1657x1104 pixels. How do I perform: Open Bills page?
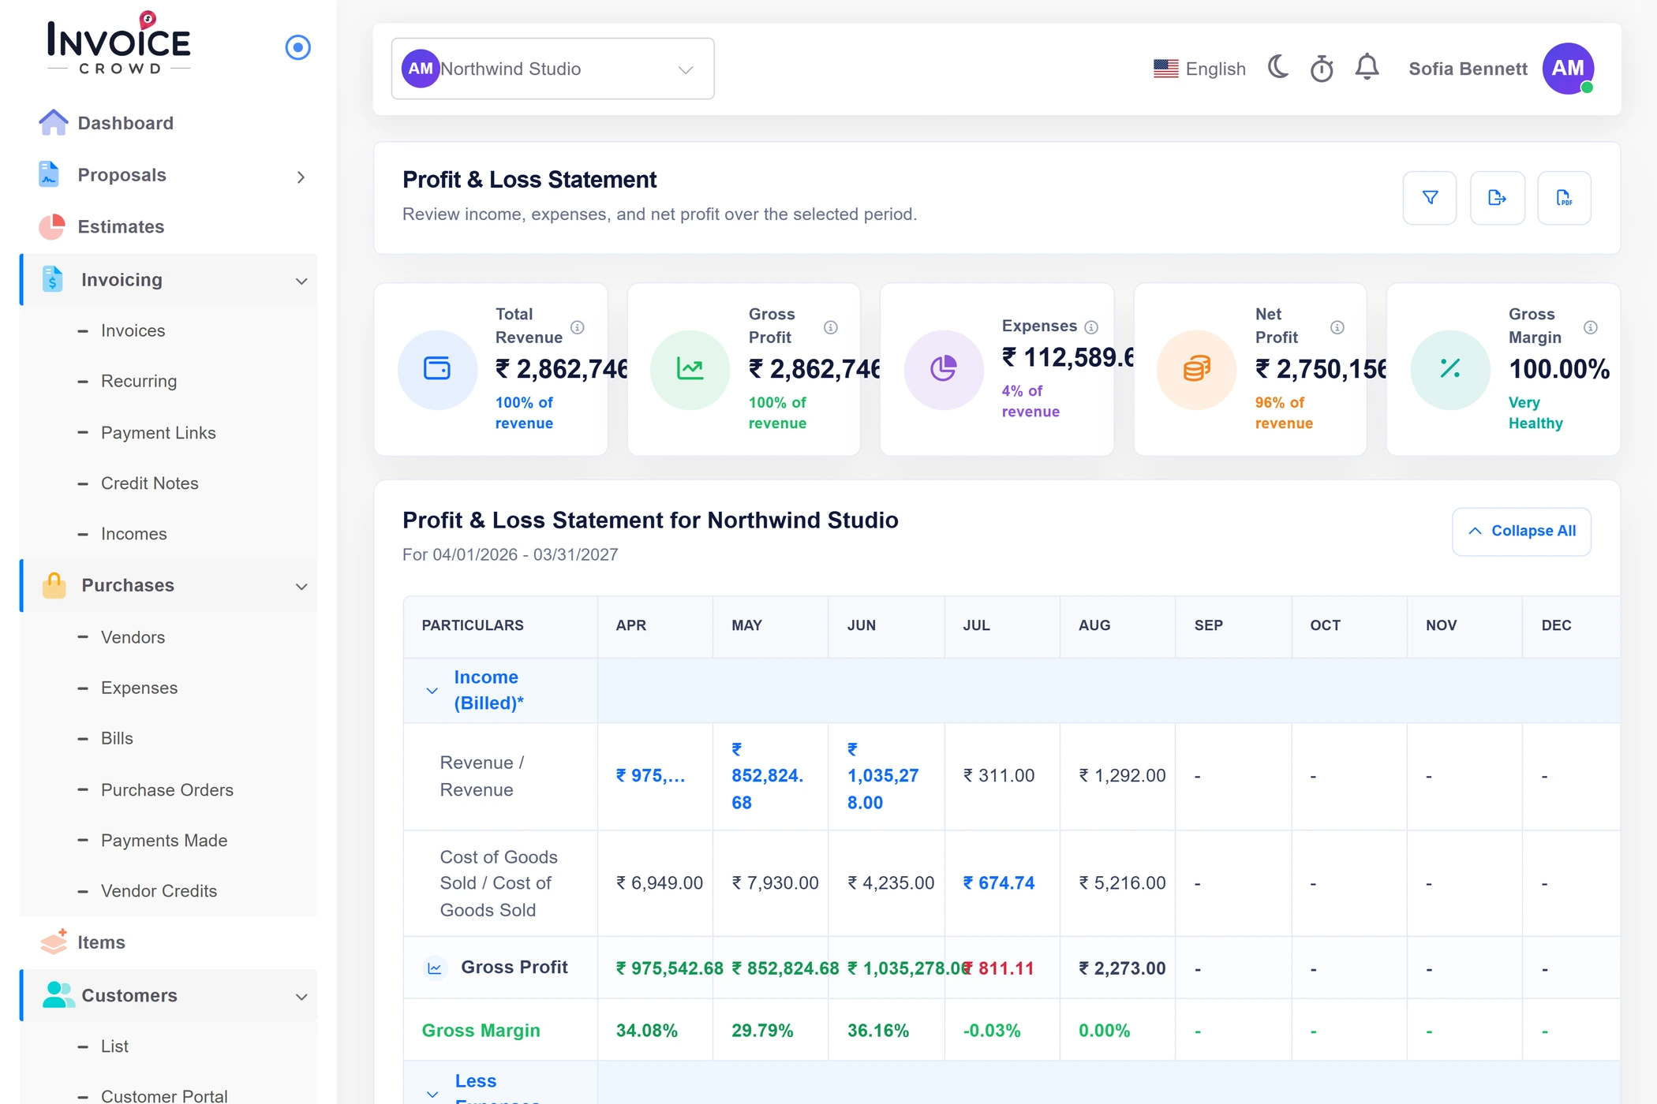[x=117, y=738]
